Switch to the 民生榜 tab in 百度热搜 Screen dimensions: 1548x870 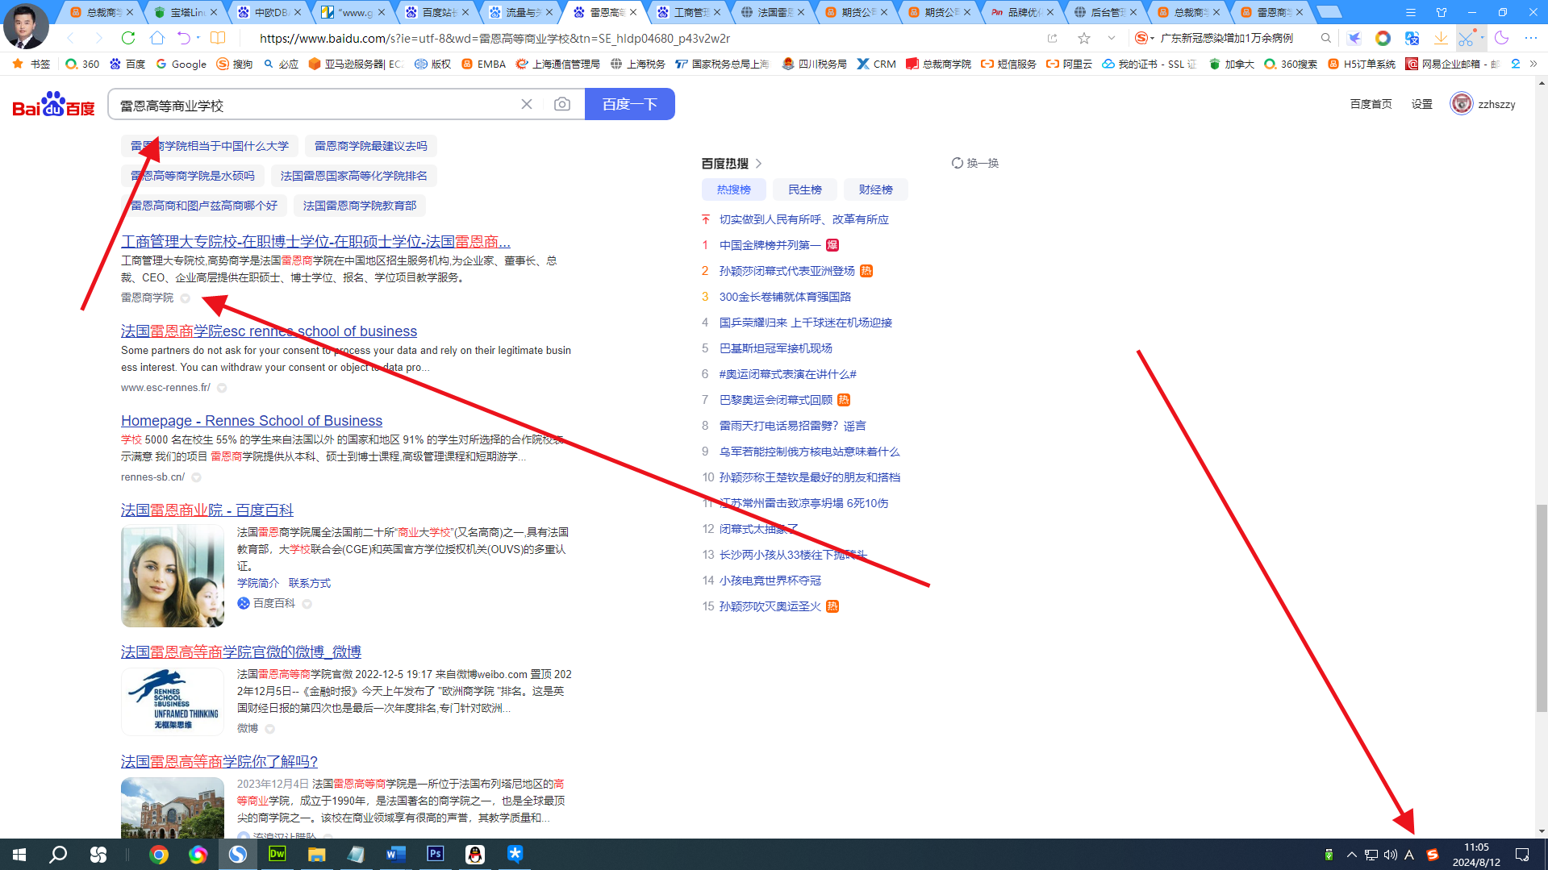(804, 189)
